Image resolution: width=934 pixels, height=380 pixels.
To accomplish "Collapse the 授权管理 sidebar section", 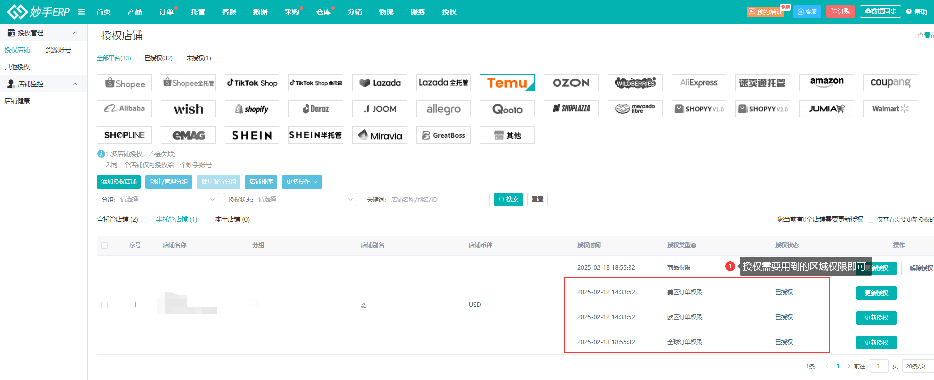I will [75, 33].
